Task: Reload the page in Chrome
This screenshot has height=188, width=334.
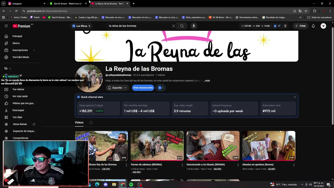Action: [x=16, y=11]
